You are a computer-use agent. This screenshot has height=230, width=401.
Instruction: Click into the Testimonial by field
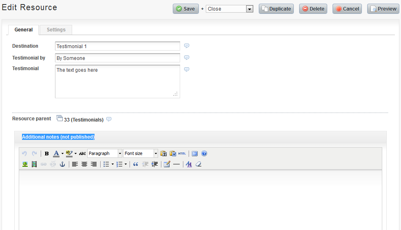pyautogui.click(x=117, y=58)
